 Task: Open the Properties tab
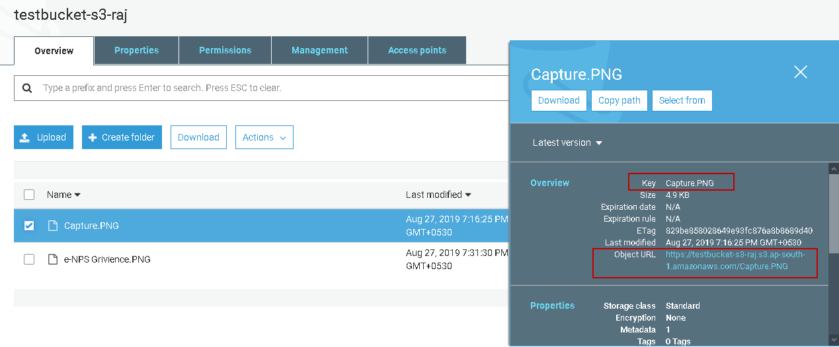136,50
